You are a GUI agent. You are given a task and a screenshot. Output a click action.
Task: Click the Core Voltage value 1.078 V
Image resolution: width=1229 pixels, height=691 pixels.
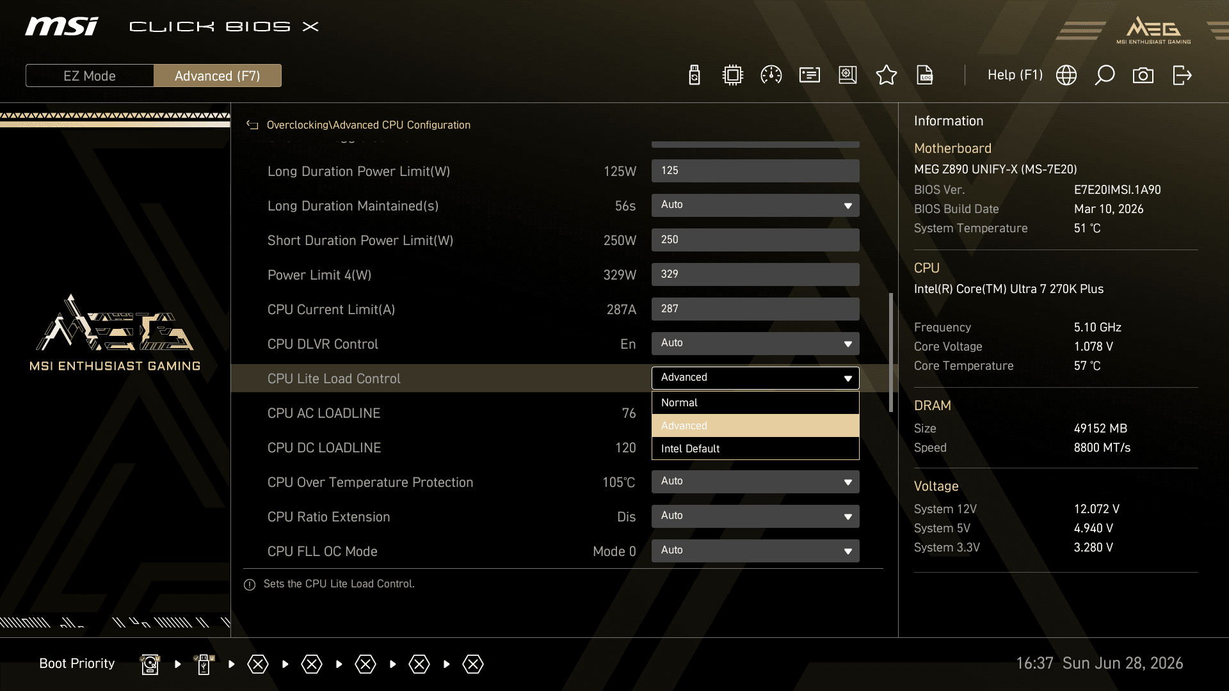pos(1093,347)
